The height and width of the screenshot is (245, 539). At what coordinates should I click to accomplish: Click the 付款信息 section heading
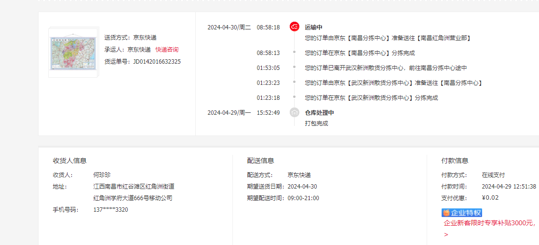point(455,161)
